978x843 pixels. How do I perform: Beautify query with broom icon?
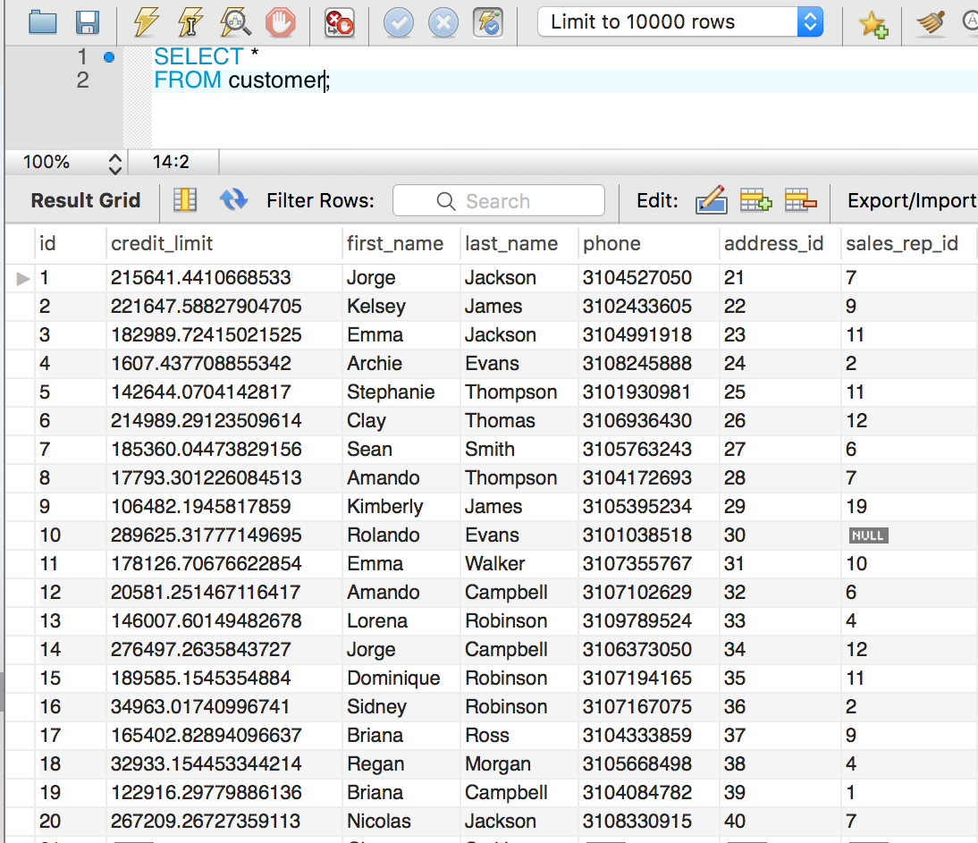pos(931,23)
